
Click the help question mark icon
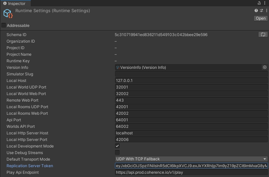[x=256, y=11]
